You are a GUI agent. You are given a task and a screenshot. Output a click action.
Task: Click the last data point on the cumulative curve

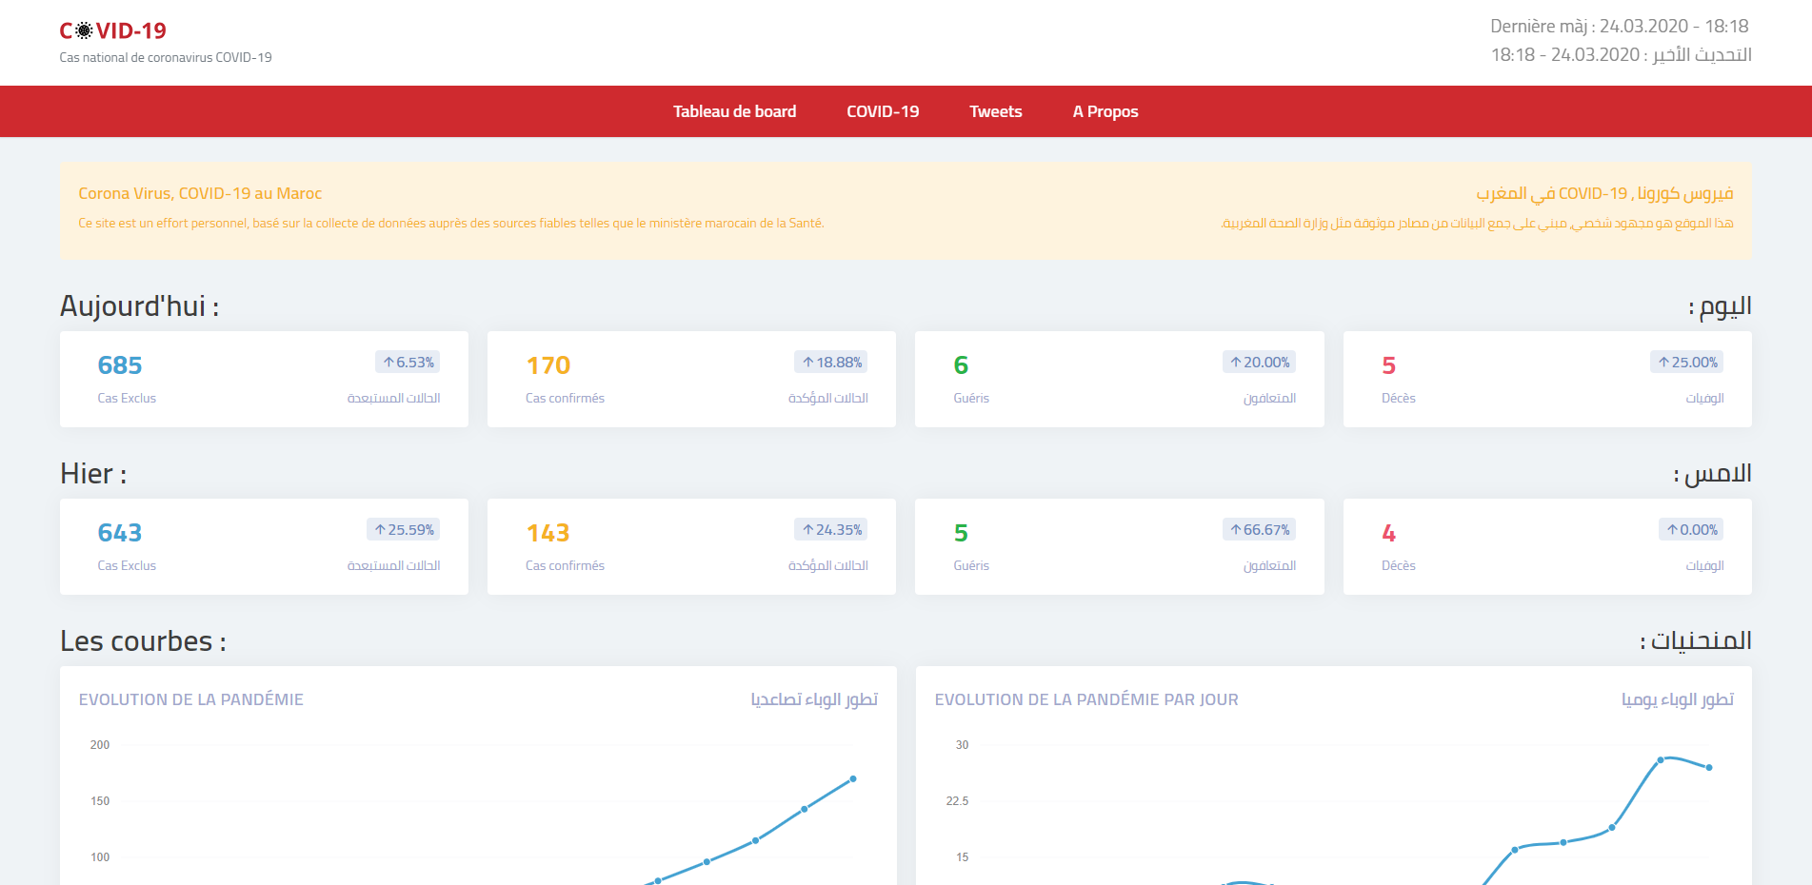[x=853, y=778]
